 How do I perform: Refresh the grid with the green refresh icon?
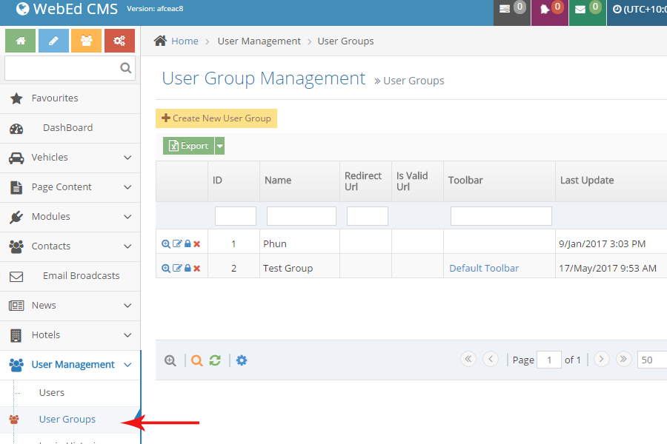click(215, 360)
